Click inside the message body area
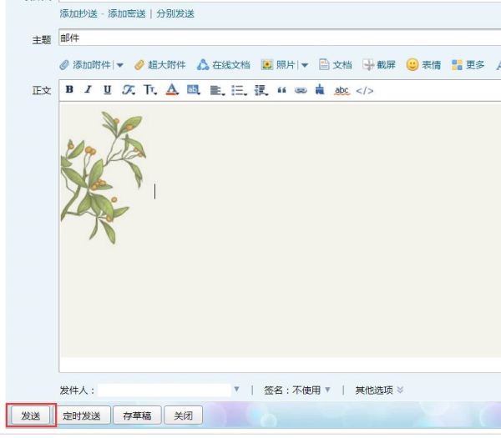501x438 pixels. pyautogui.click(x=280, y=236)
